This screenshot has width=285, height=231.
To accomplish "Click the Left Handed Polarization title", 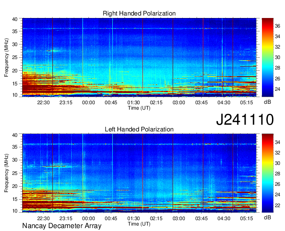I will (139, 129).
